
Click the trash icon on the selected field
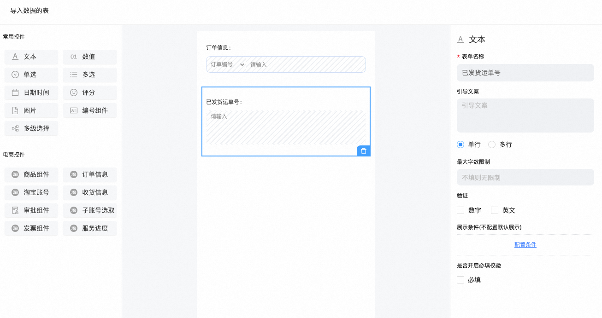point(363,151)
